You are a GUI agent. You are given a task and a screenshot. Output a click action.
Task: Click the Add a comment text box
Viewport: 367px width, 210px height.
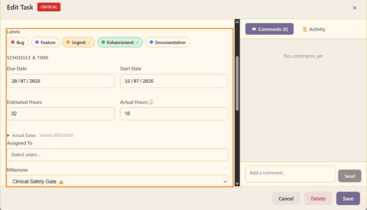tap(290, 174)
